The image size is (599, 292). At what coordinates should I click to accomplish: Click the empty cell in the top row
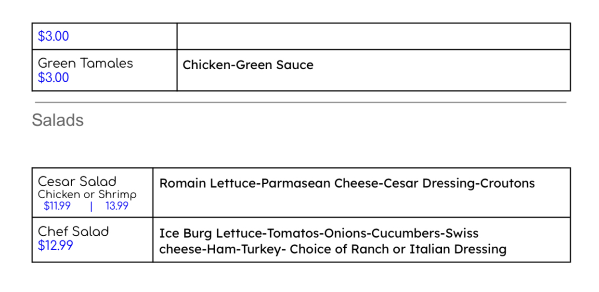pyautogui.click(x=373, y=36)
